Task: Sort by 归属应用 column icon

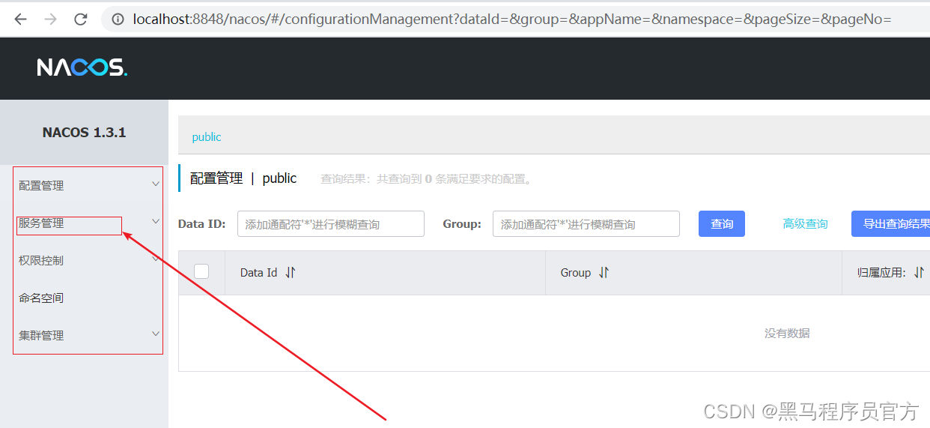Action: coord(919,273)
